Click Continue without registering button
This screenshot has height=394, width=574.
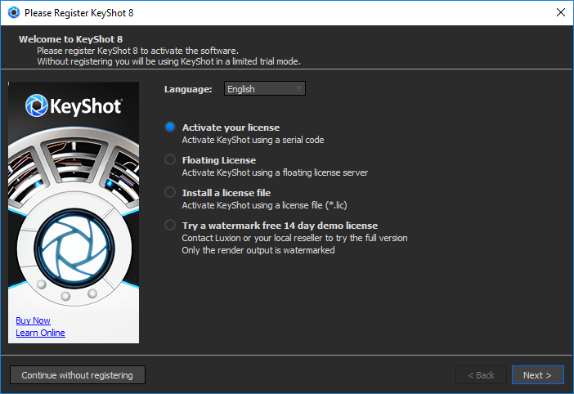[x=77, y=375]
